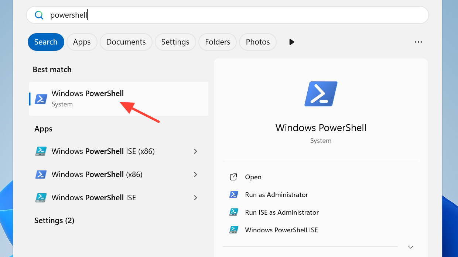Choose Run as Administrator
Screen dimensions: 458x257
point(276,195)
